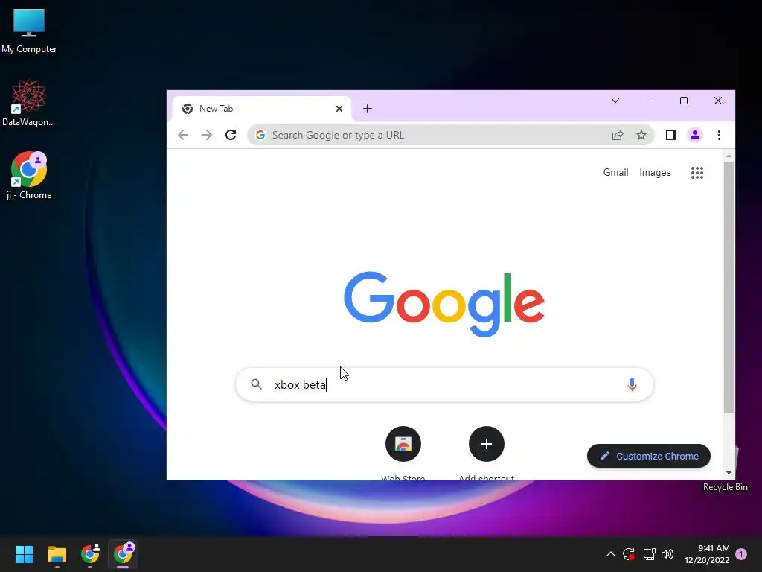The width and height of the screenshot is (762, 572).
Task: Open the clock and date flyout
Action: 707,554
